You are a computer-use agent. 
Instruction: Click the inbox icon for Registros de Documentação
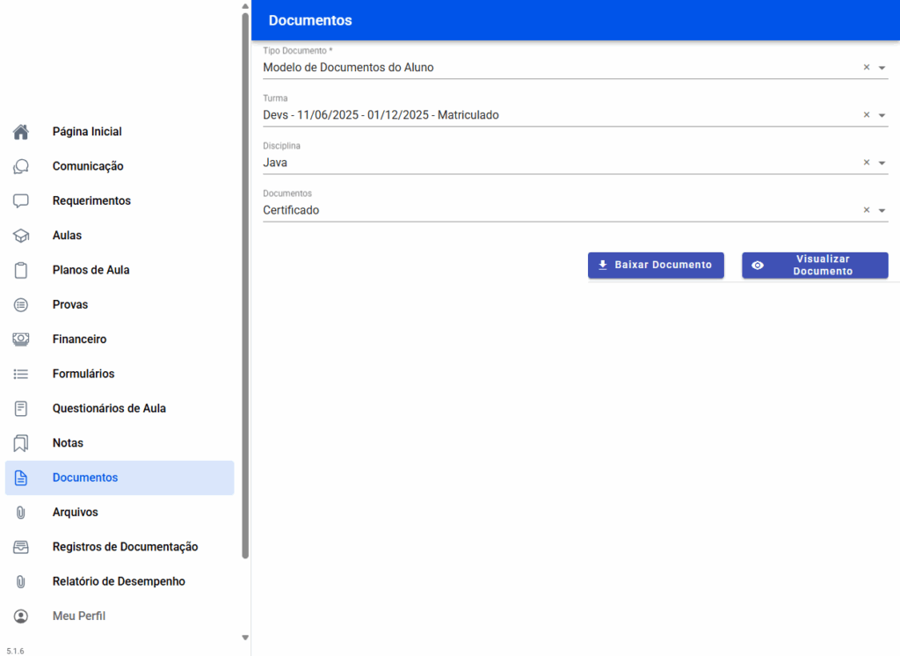(x=21, y=547)
